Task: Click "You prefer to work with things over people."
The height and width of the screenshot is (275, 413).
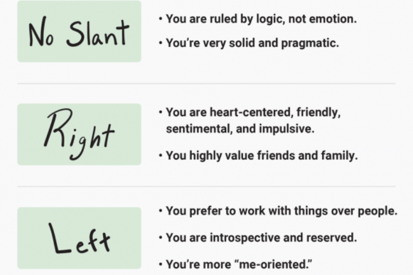Action: (x=281, y=211)
